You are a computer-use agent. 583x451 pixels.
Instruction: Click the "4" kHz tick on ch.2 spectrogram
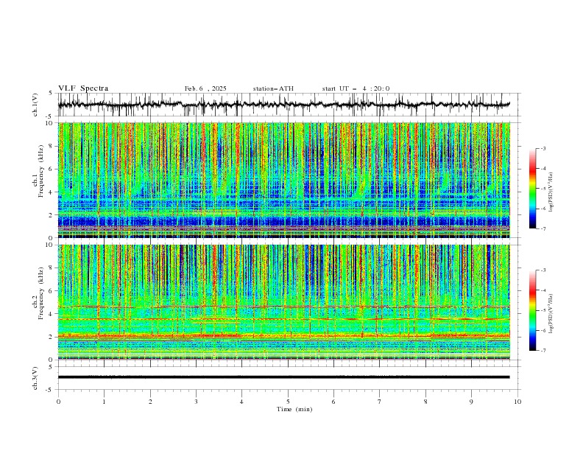tap(52, 314)
